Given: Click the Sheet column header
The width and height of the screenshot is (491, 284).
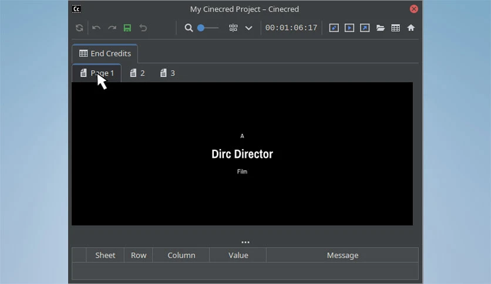Looking at the screenshot, I should (105, 255).
